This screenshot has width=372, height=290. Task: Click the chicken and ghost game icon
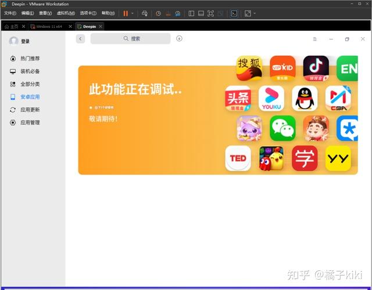point(271,158)
